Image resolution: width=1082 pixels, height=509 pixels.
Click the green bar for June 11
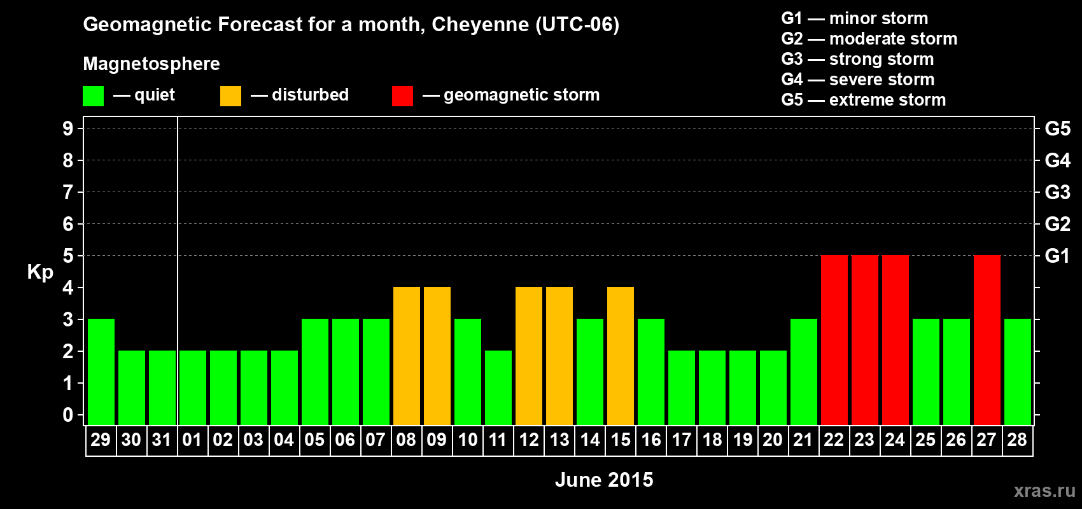tap(498, 387)
